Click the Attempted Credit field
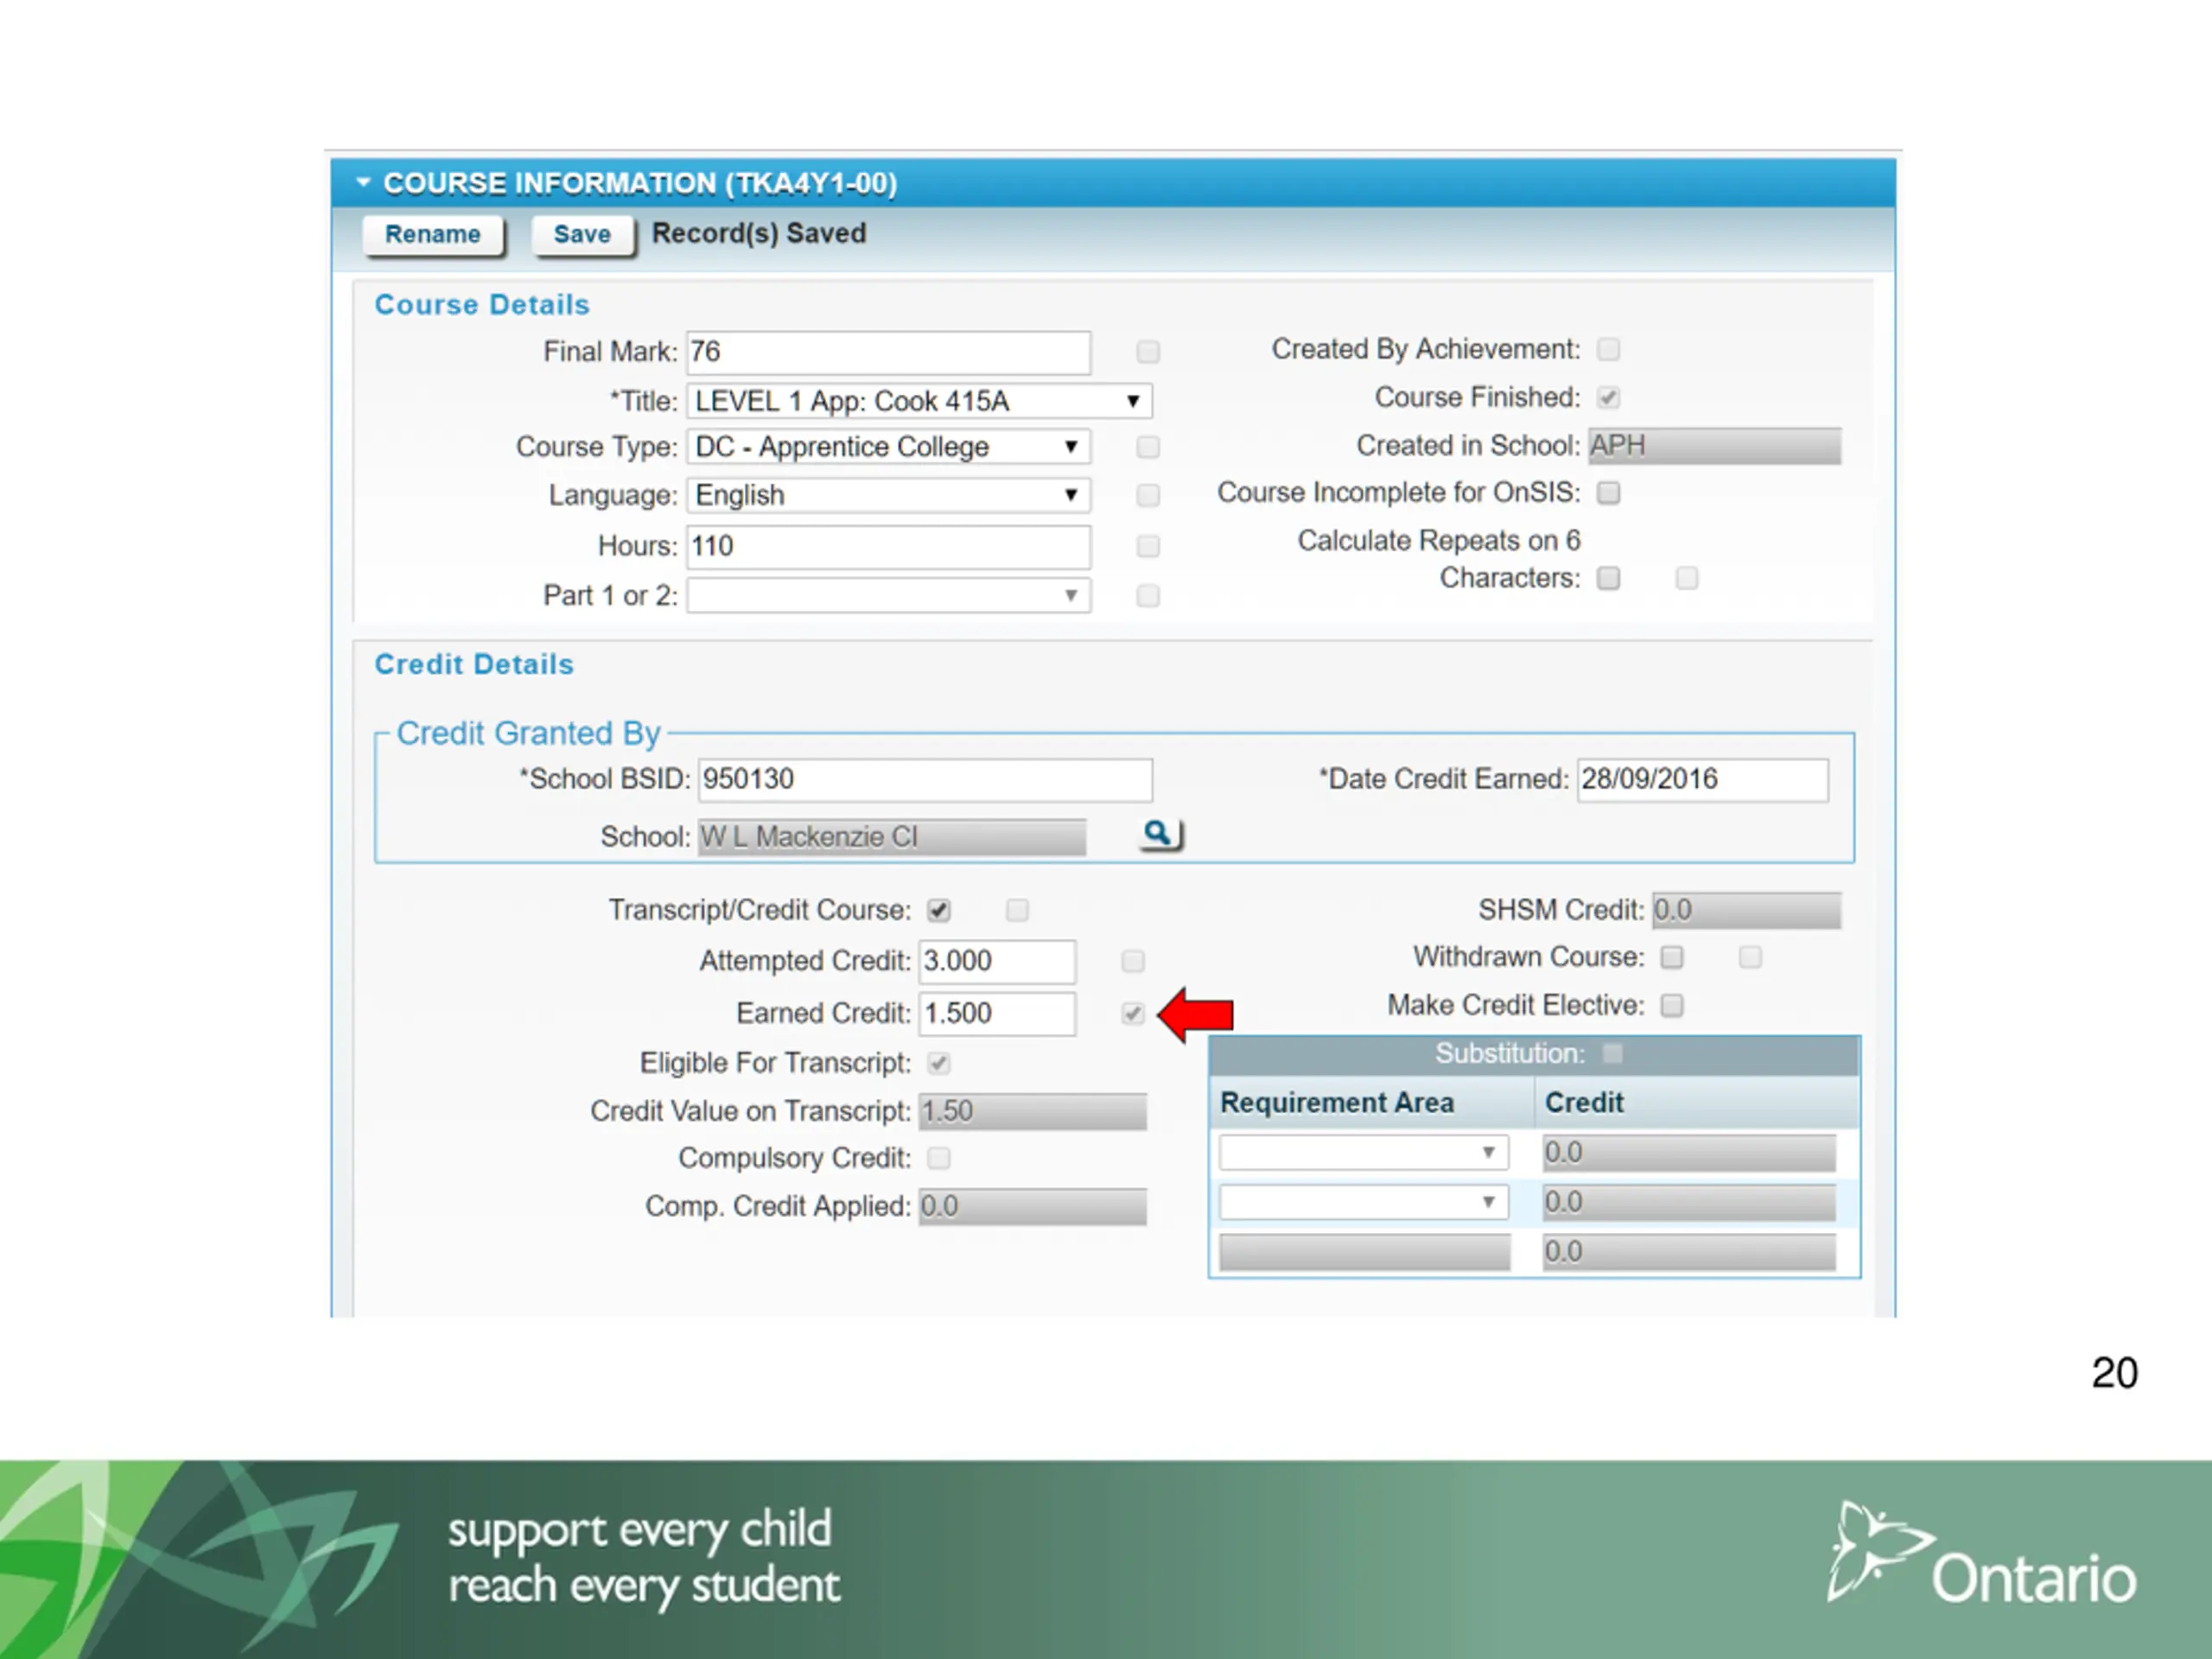The width and height of the screenshot is (2212, 1659). coord(997,961)
